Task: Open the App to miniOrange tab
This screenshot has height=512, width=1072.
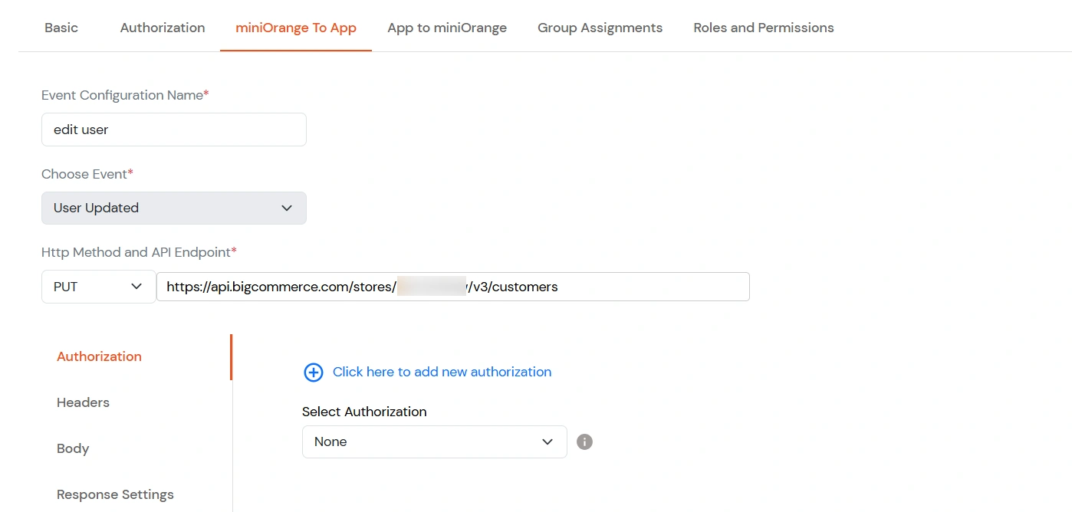Action: (447, 28)
